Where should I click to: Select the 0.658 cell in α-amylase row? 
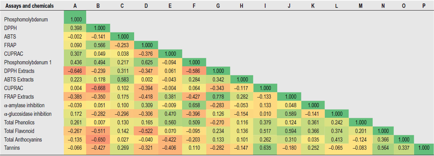click(194, 105)
